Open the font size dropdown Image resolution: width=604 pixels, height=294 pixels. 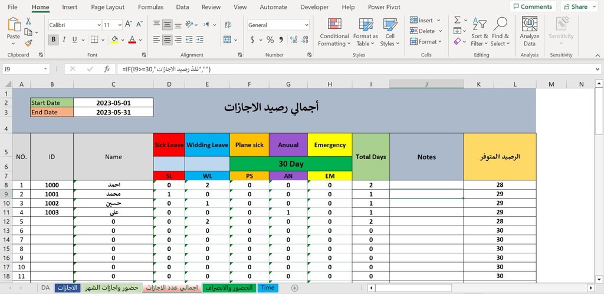(119, 25)
